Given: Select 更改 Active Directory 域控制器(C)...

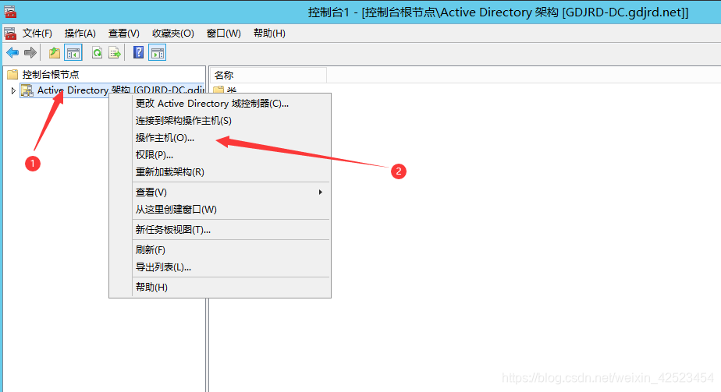Looking at the screenshot, I should coord(220,104).
